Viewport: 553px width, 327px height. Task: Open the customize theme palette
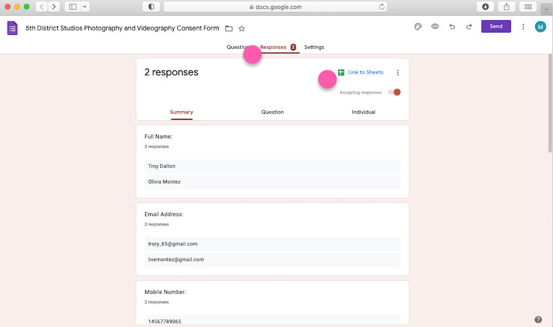click(x=418, y=27)
